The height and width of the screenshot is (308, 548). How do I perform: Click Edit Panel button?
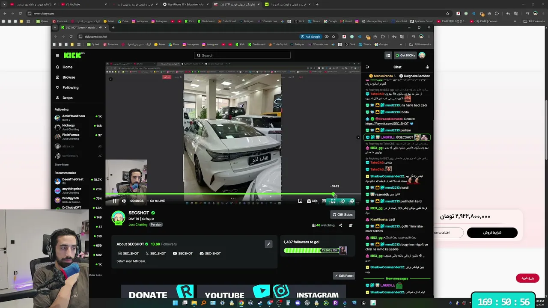click(344, 276)
